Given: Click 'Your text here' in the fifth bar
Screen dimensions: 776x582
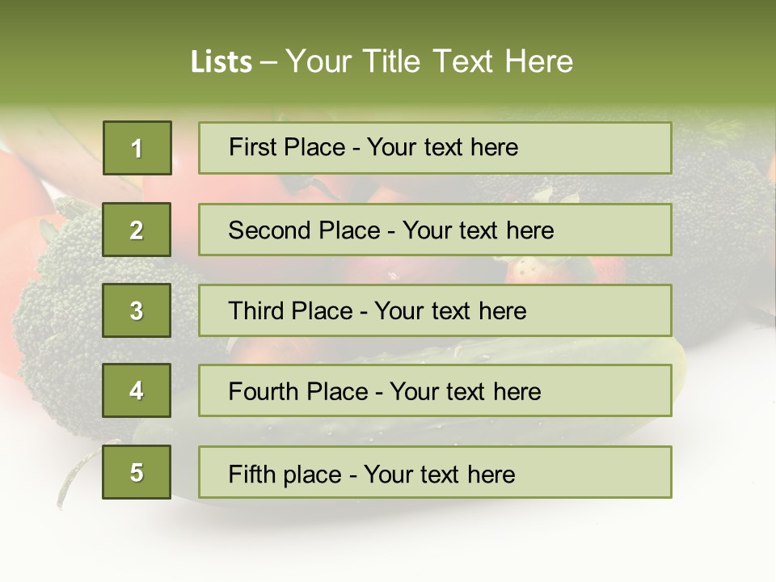Looking at the screenshot, I should click(440, 474).
